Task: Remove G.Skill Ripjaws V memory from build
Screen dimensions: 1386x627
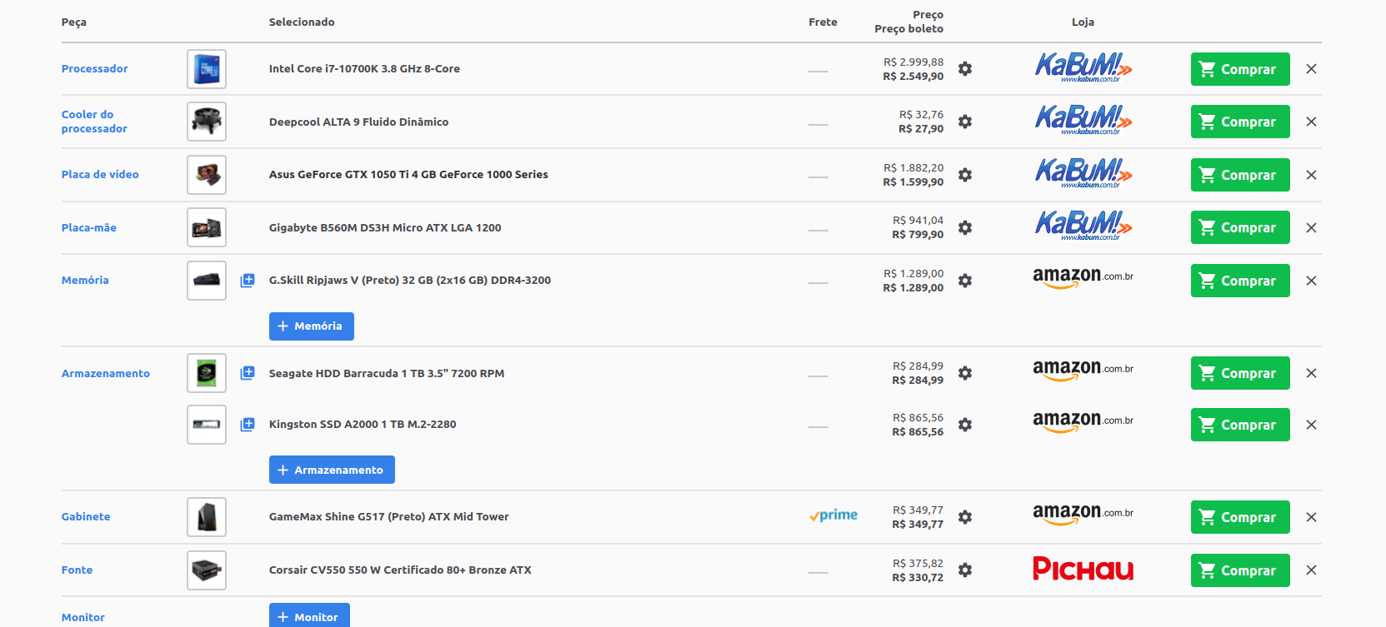Action: click(x=1311, y=281)
